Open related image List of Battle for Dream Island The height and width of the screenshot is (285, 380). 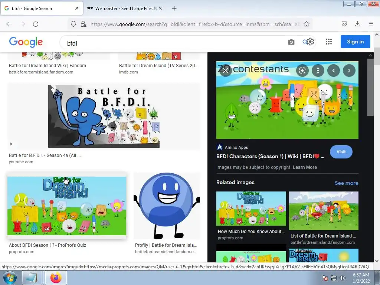(324, 211)
